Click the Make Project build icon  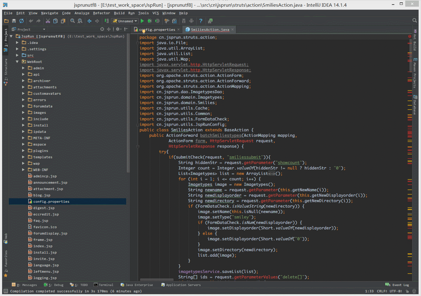pyautogui.click(x=106, y=21)
